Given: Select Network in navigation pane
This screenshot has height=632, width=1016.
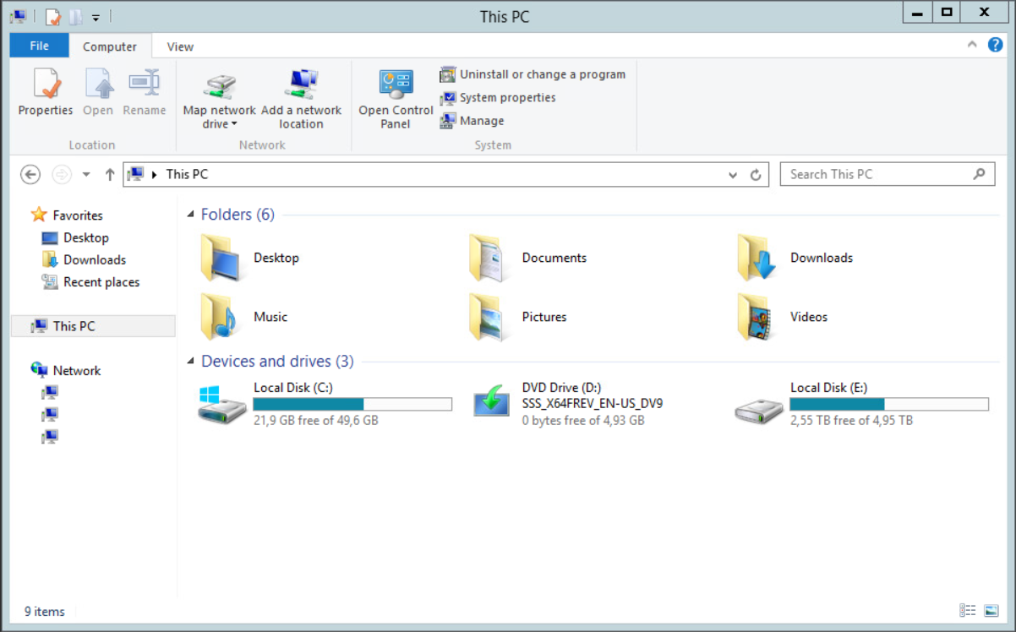Looking at the screenshot, I should coord(65,370).
